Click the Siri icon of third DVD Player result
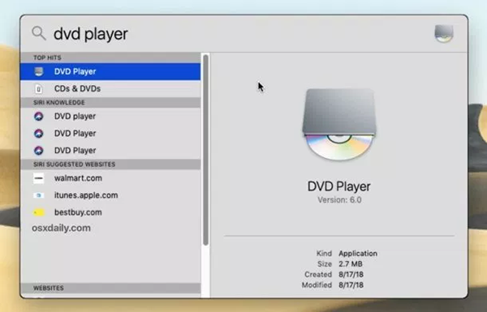This screenshot has height=312, width=487. 38,151
